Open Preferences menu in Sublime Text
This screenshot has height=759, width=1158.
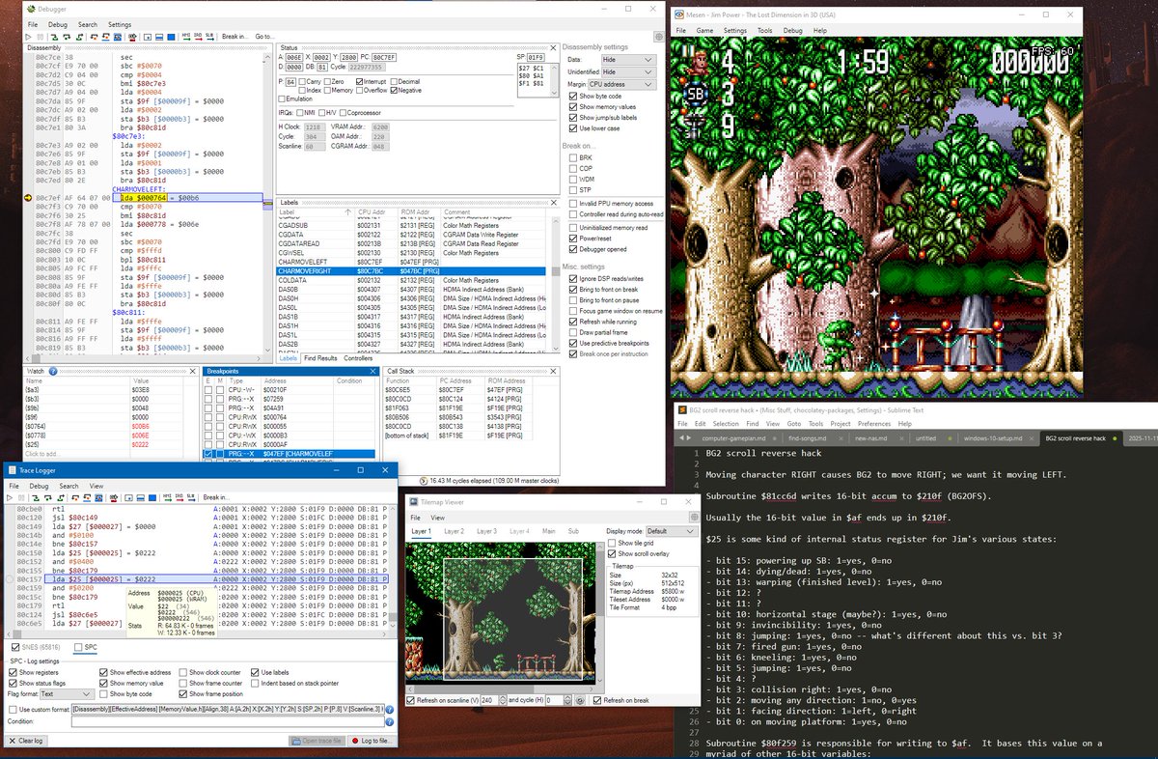point(874,424)
